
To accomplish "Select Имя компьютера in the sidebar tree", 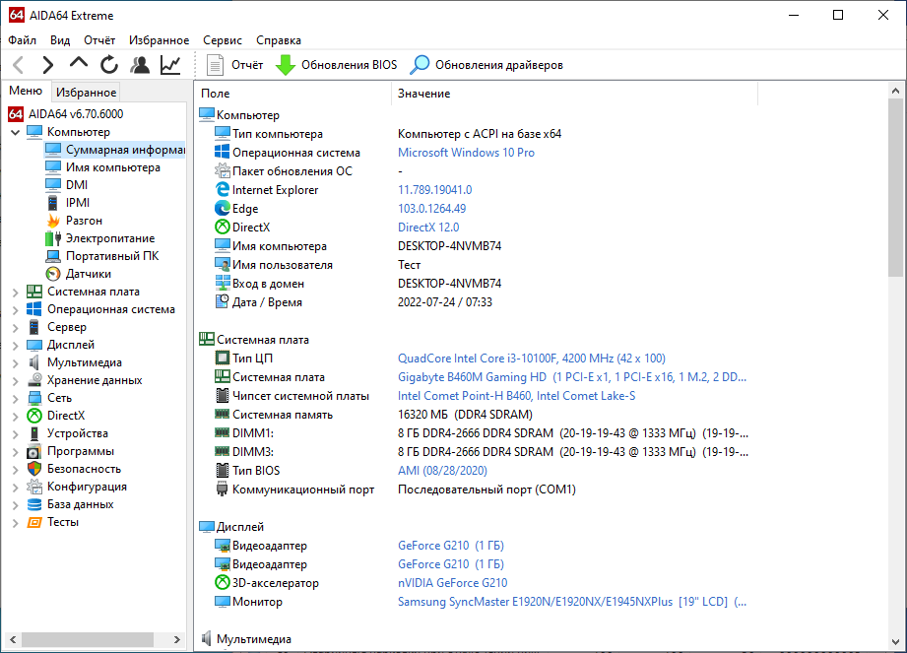I will pos(113,167).
